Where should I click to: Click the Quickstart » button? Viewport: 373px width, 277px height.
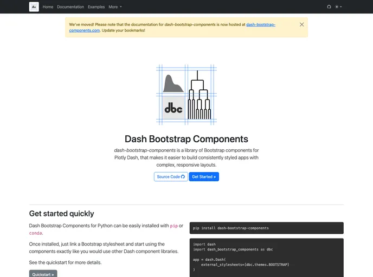pos(43,273)
